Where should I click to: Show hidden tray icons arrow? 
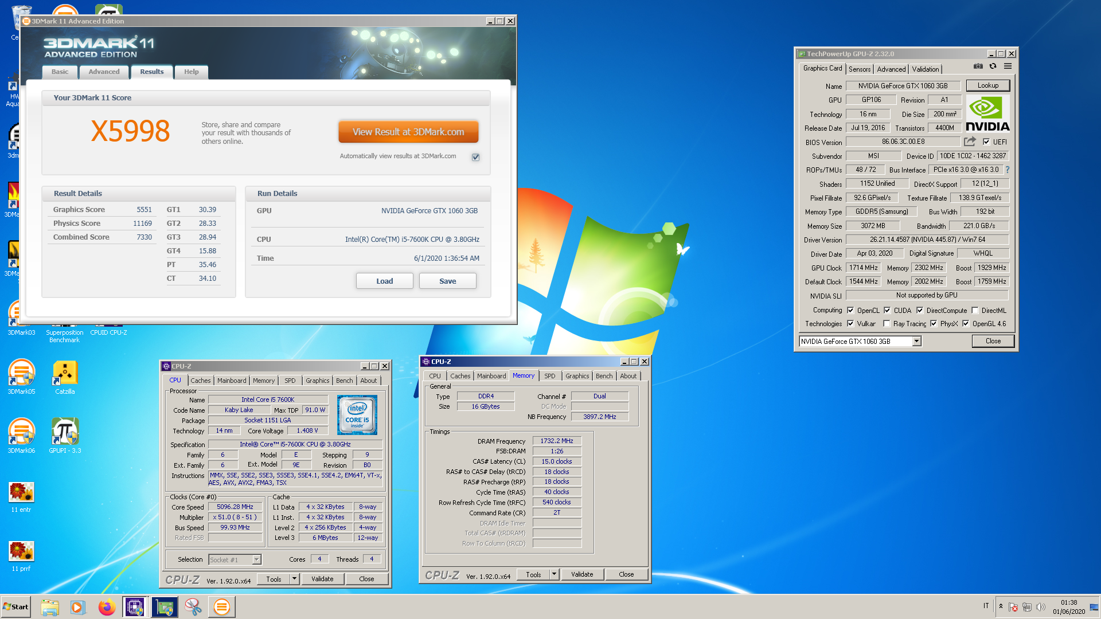pyautogui.click(x=1001, y=606)
